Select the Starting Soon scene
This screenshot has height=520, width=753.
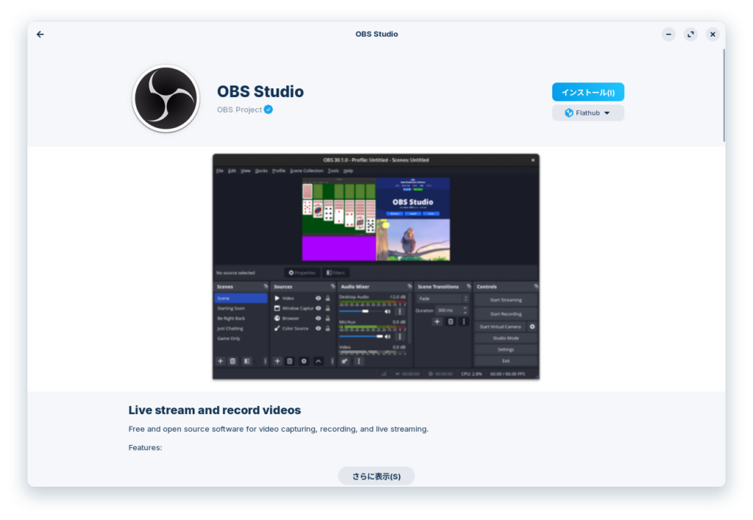tap(231, 308)
